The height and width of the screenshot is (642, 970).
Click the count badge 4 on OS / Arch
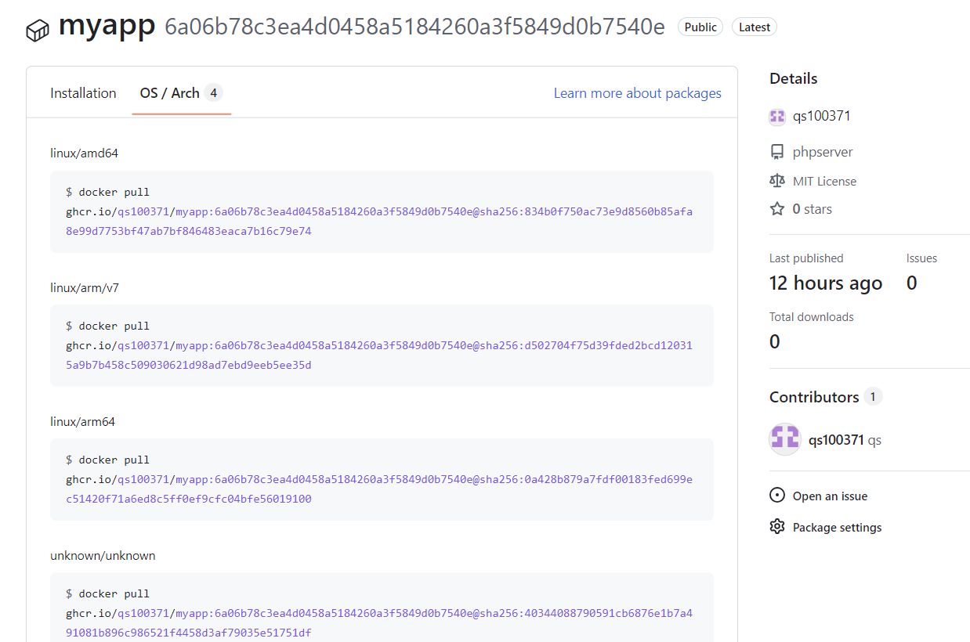point(213,93)
